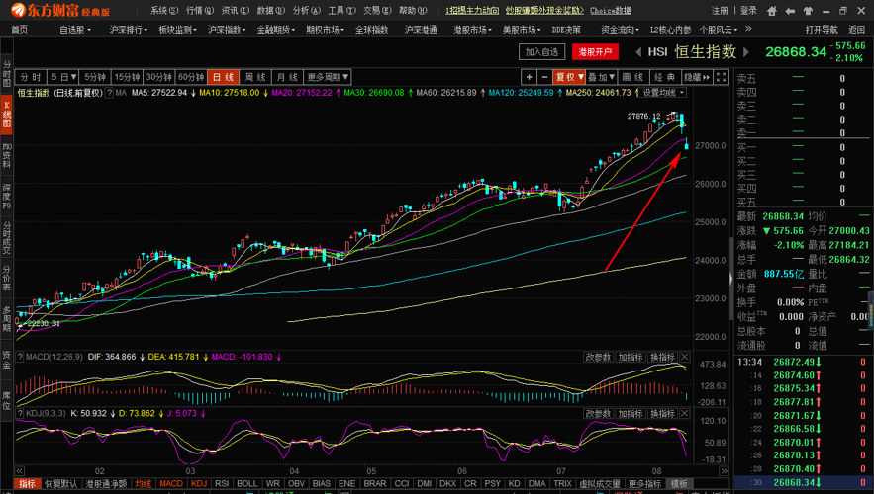Click the KDJ panel question mark help icon
The image size is (874, 494).
pyautogui.click(x=20, y=413)
